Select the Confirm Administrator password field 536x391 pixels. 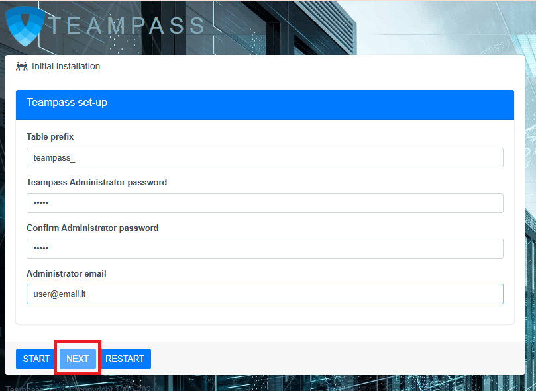click(x=265, y=249)
